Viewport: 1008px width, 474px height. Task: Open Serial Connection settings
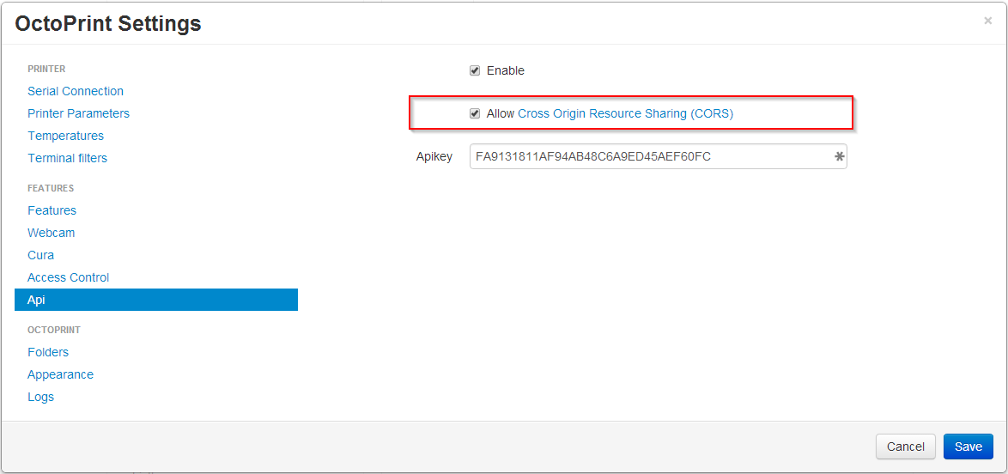tap(76, 91)
